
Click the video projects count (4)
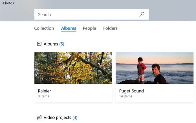tap(75, 117)
